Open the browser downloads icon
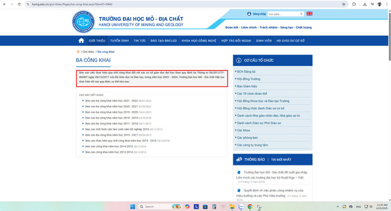The width and height of the screenshot is (391, 211). pyautogui.click(x=365, y=4)
